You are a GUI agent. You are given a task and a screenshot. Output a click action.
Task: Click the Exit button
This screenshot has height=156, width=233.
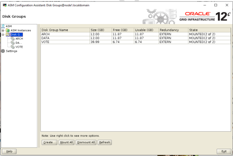(x=224, y=151)
